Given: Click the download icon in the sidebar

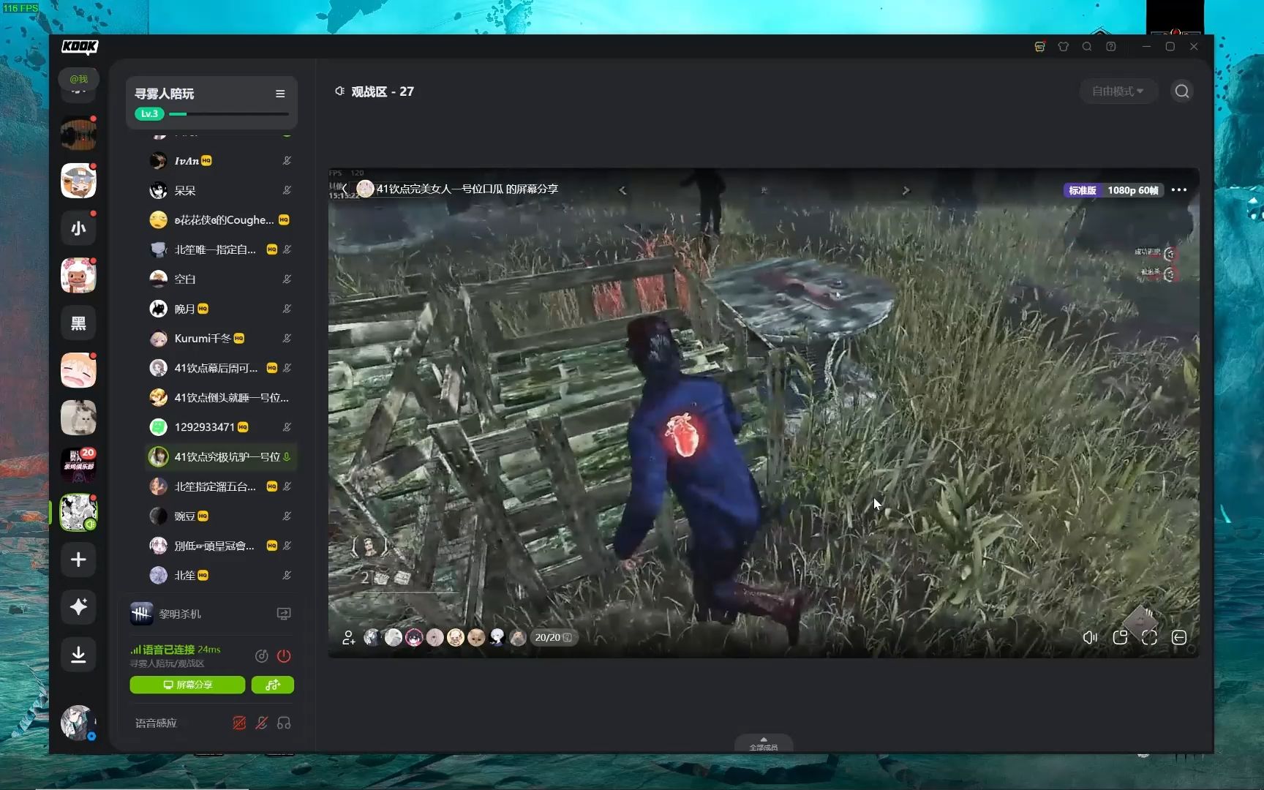Looking at the screenshot, I should coord(78,655).
